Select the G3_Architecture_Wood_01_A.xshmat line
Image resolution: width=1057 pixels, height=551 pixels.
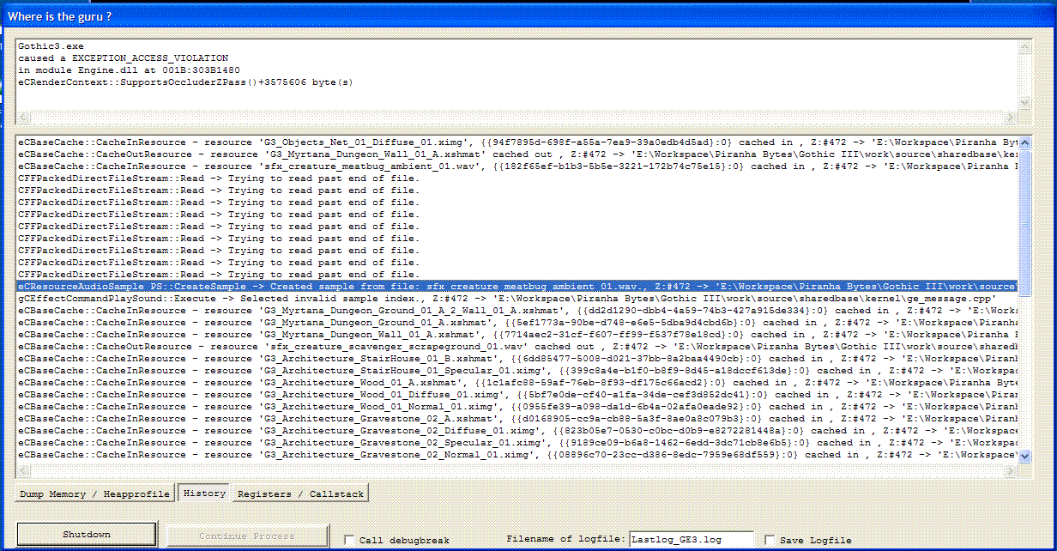(517, 382)
